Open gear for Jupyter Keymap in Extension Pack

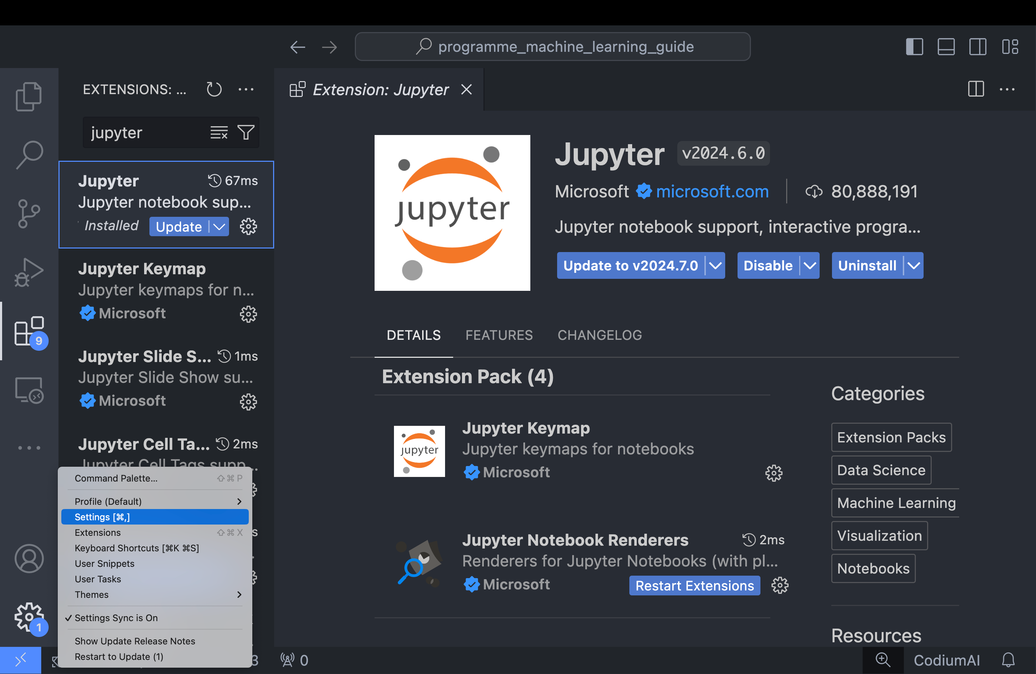click(774, 473)
